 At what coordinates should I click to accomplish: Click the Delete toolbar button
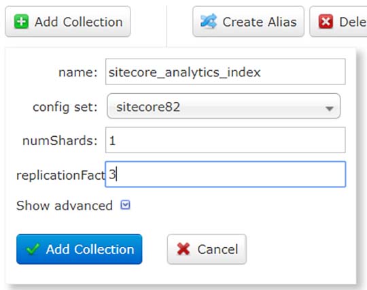[x=338, y=22]
